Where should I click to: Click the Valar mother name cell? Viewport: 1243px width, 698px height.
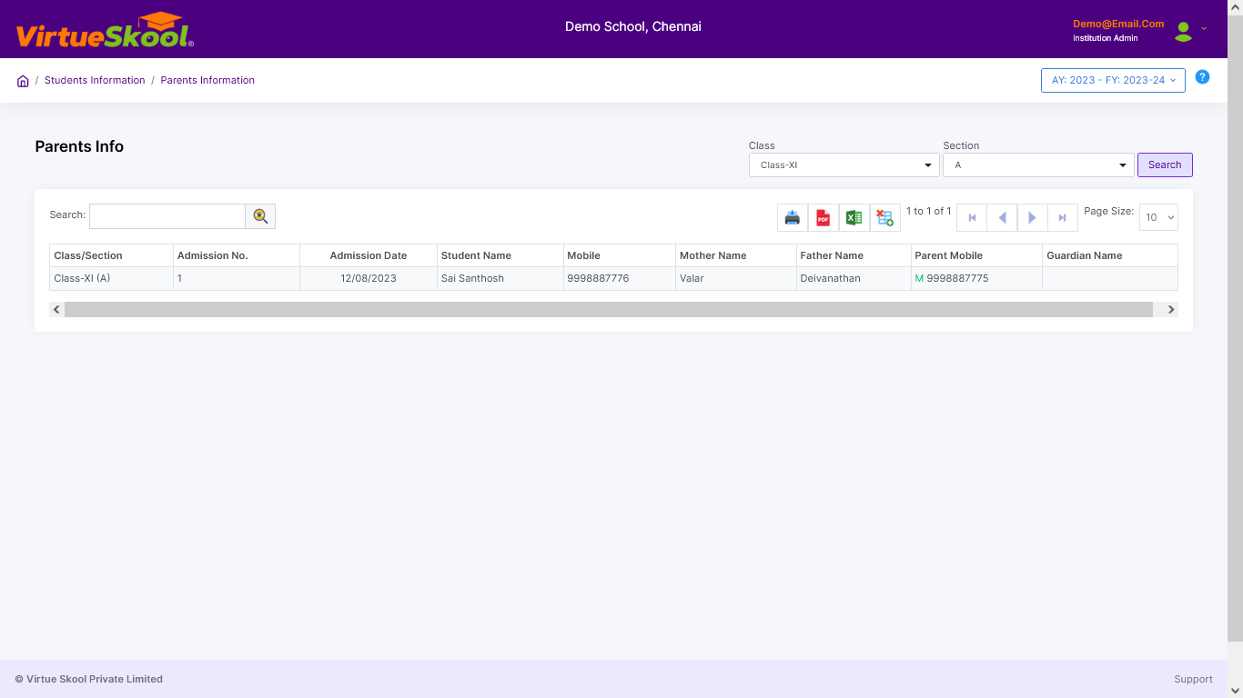click(x=736, y=278)
